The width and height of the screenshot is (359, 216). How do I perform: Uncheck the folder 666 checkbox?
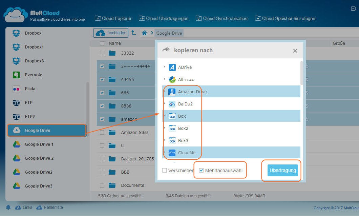(x=102, y=93)
